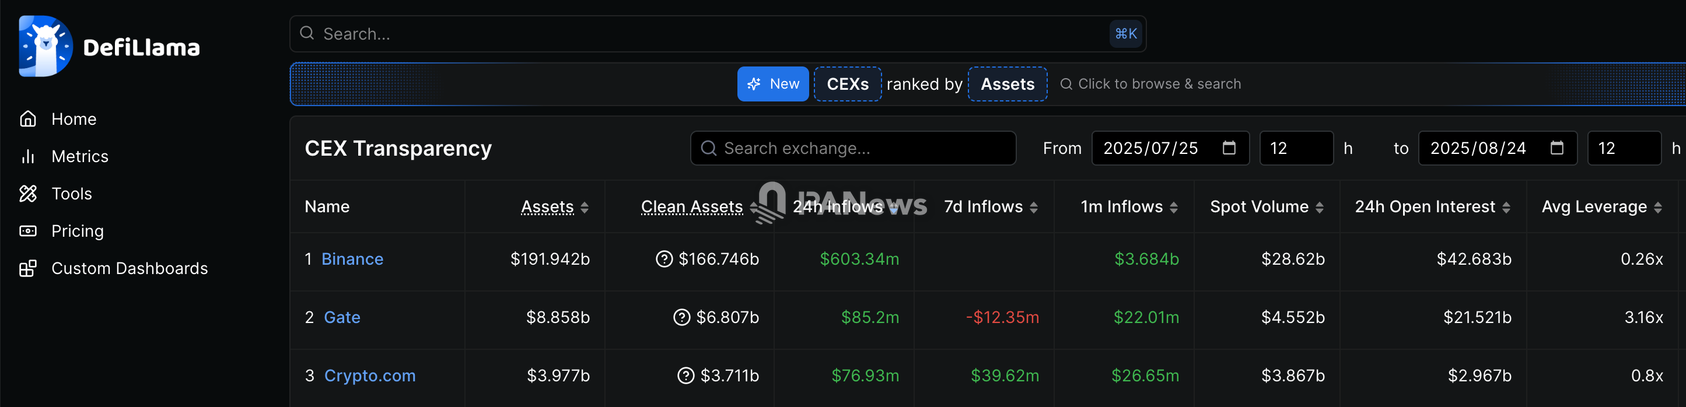Click Gate 1m inflows $22.01m
The width and height of the screenshot is (1686, 407).
(1146, 317)
